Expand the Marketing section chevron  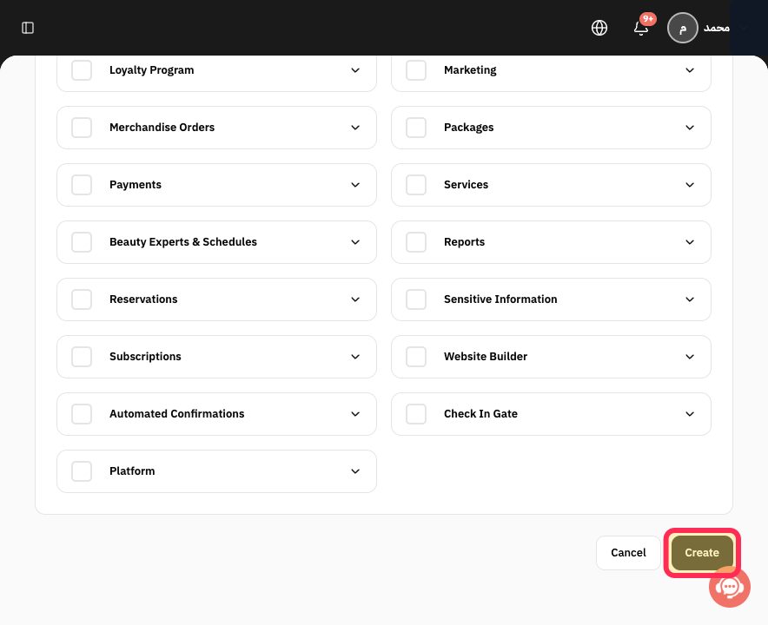click(x=690, y=70)
